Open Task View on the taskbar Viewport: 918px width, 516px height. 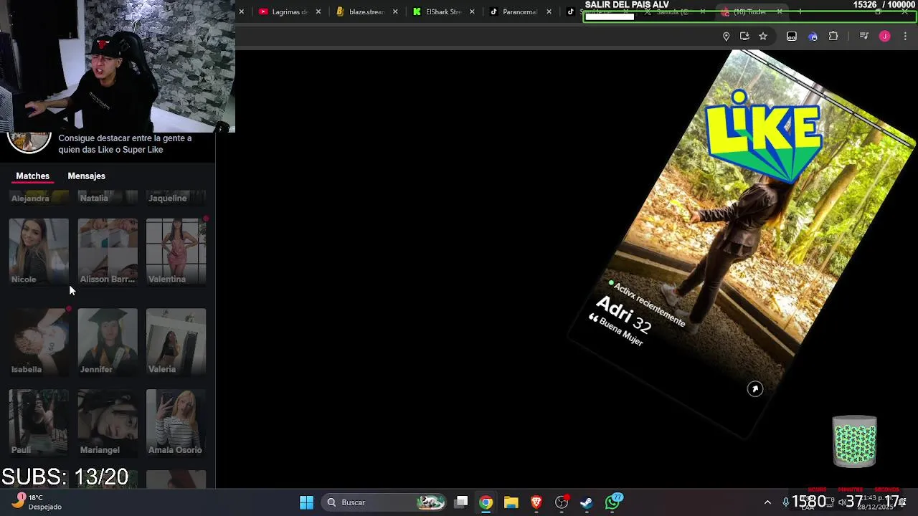pyautogui.click(x=461, y=502)
